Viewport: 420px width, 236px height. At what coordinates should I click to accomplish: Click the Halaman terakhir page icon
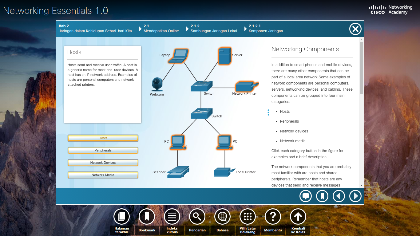(121, 216)
